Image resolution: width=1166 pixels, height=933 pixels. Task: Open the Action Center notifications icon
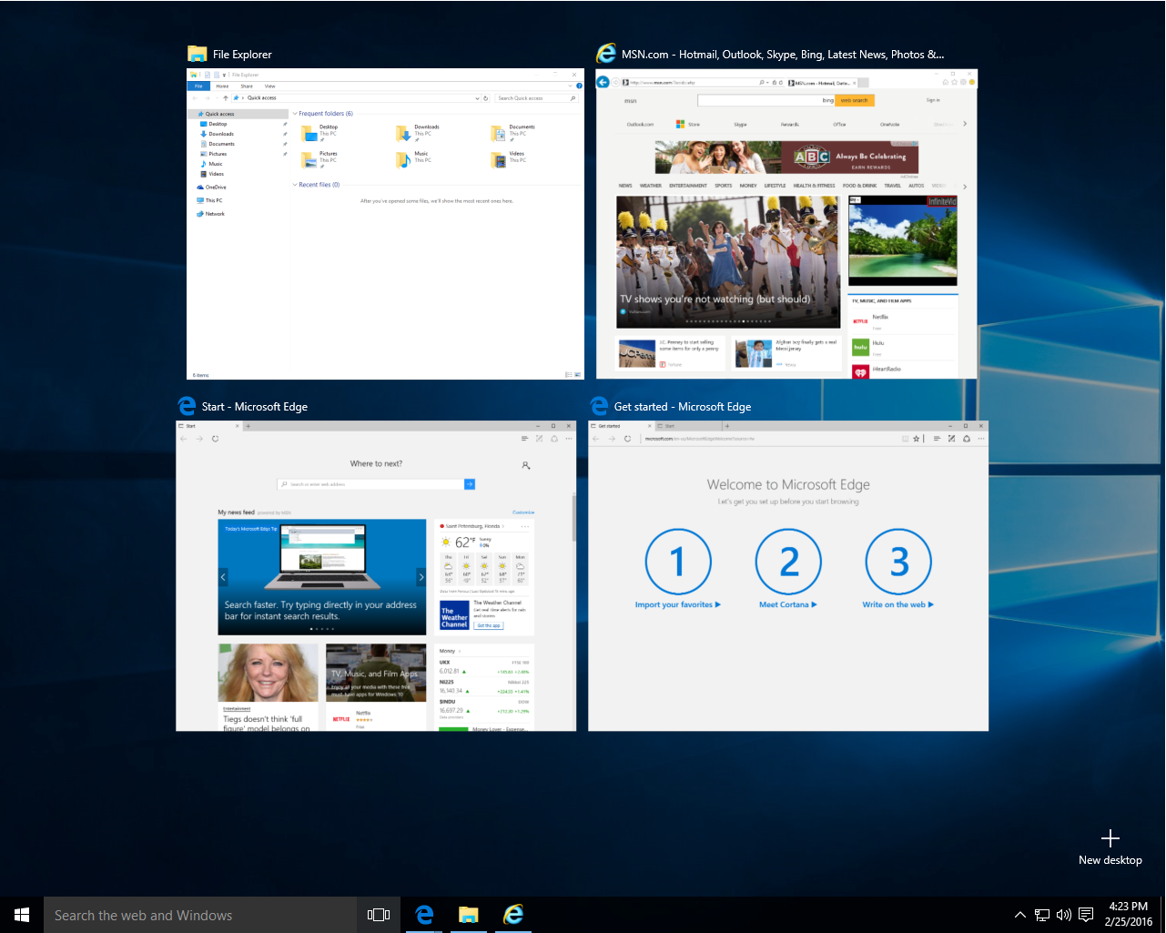tap(1086, 915)
